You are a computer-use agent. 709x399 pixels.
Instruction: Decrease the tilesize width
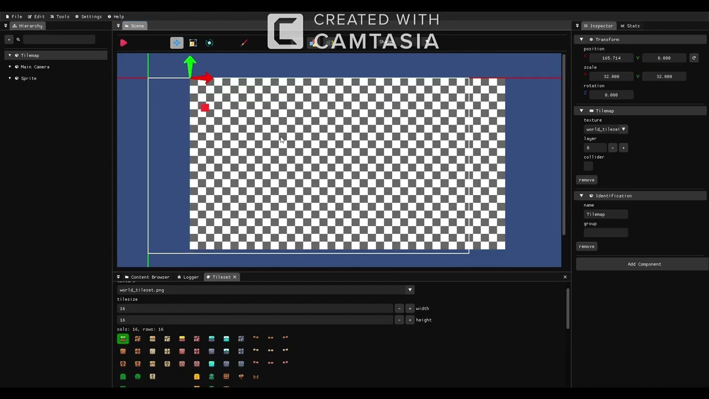(399, 309)
